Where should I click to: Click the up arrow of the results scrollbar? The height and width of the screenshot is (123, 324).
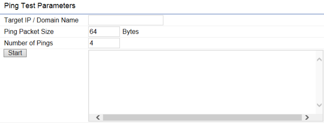[319, 59]
